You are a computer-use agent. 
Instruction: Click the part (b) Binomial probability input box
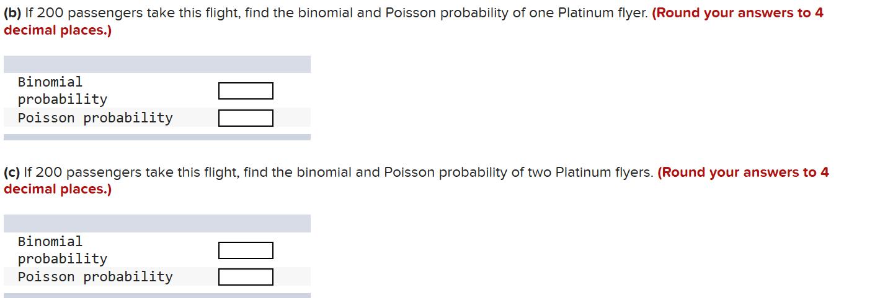pyautogui.click(x=246, y=91)
